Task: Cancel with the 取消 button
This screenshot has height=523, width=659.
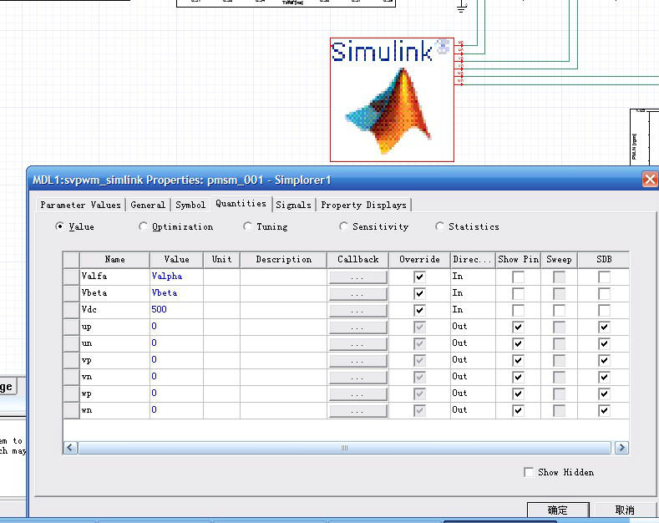Action: (625, 510)
